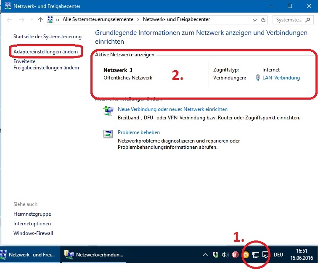Click the red round tray icon
Image resolution: width=318 pixels, height=272 pixels.
(x=235, y=255)
